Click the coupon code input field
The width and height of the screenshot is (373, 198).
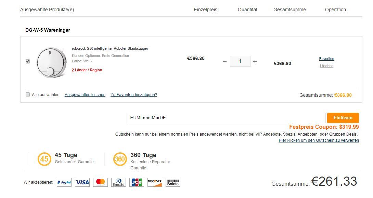pyautogui.click(x=226, y=118)
